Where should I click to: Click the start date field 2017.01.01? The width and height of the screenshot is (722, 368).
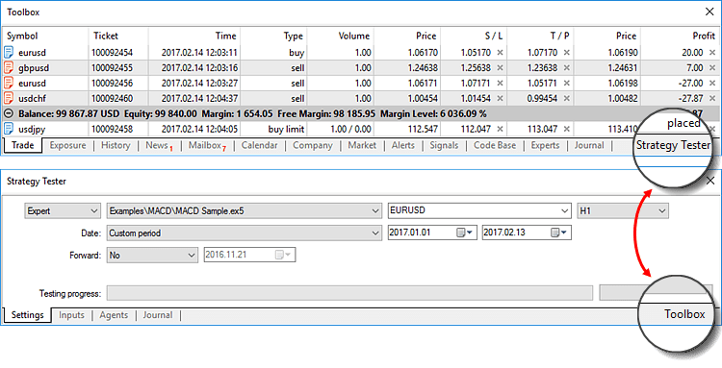click(431, 233)
